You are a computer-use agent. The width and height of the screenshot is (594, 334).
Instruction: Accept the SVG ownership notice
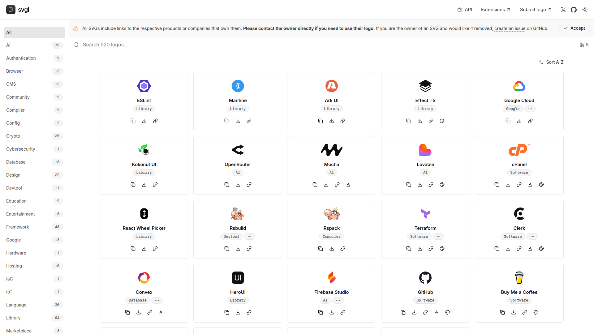[574, 28]
